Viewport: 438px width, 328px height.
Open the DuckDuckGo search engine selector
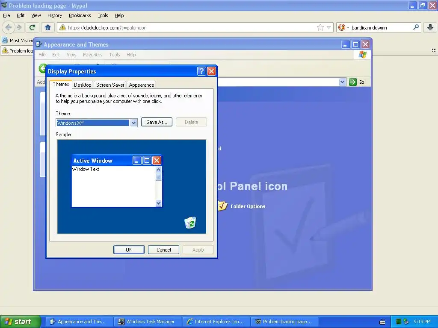[x=343, y=27]
